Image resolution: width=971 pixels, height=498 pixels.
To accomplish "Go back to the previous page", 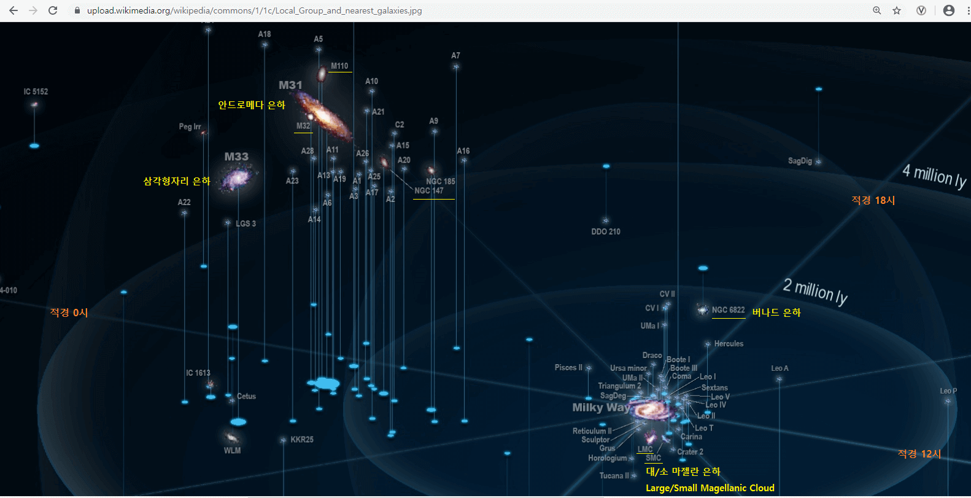I will [x=14, y=10].
